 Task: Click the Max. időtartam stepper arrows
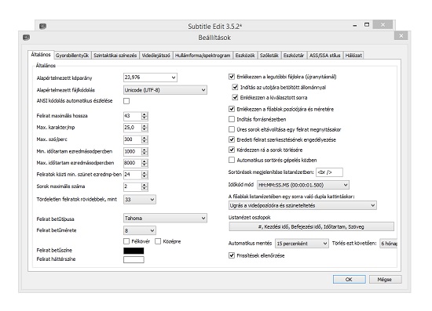[145, 163]
